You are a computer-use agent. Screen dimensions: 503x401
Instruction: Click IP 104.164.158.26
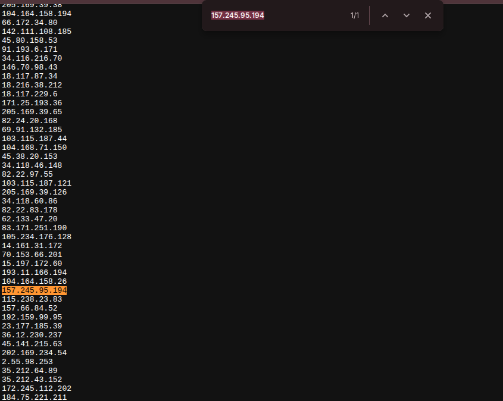tap(35, 281)
